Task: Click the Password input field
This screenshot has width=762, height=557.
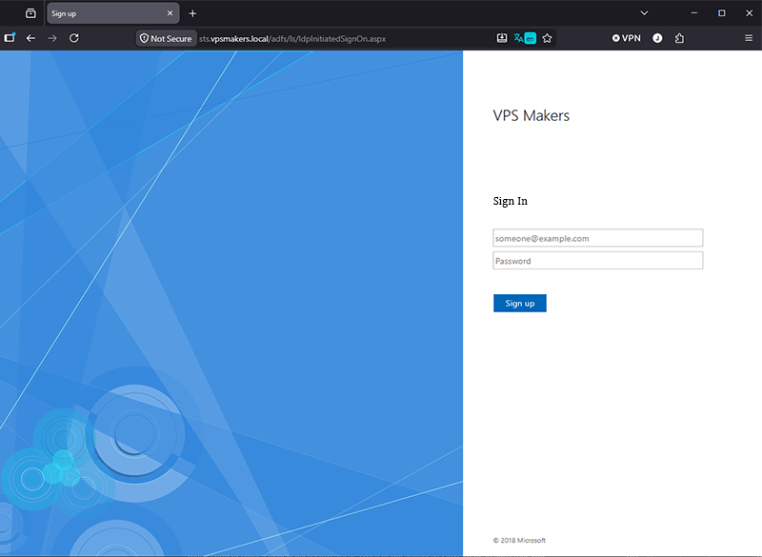Action: tap(598, 260)
